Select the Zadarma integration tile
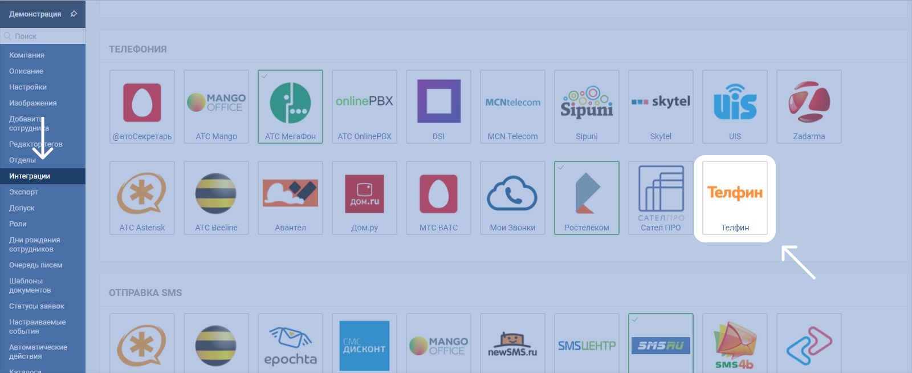The height and width of the screenshot is (373, 912). (x=809, y=107)
